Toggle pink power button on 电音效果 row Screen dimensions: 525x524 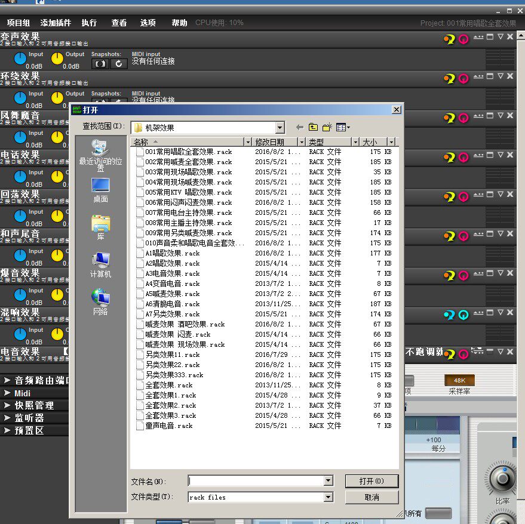coord(463,354)
